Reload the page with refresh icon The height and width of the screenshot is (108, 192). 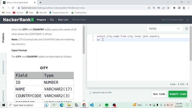pos(13,8)
